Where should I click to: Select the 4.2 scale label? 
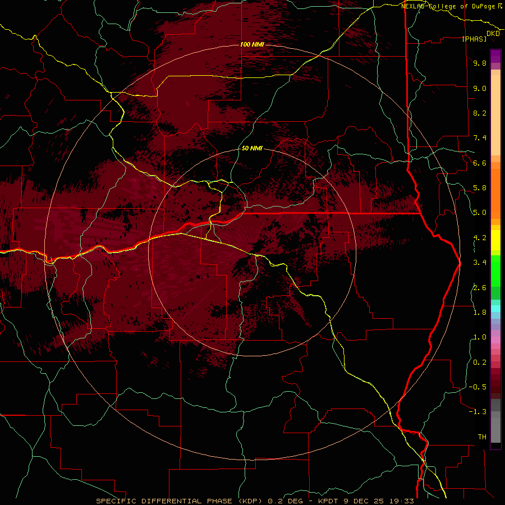pos(480,238)
